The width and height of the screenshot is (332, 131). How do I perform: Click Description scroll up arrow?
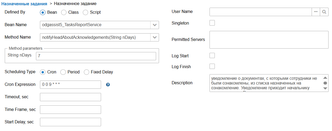325,78
